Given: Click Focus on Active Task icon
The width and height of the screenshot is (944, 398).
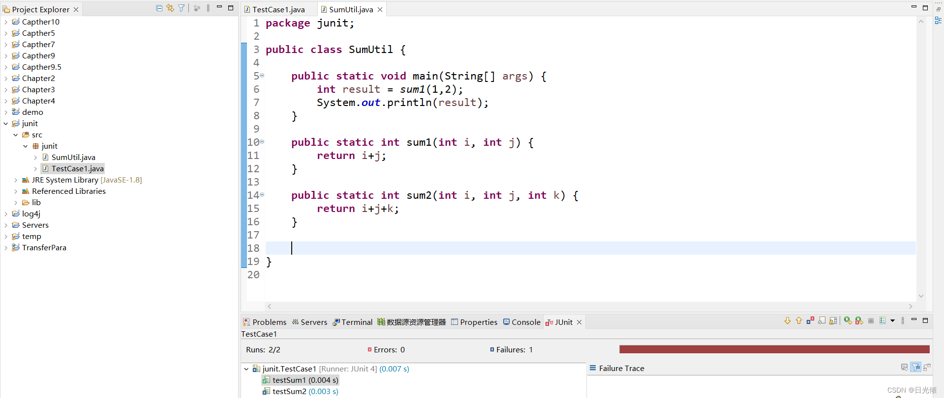Looking at the screenshot, I should tap(197, 8).
